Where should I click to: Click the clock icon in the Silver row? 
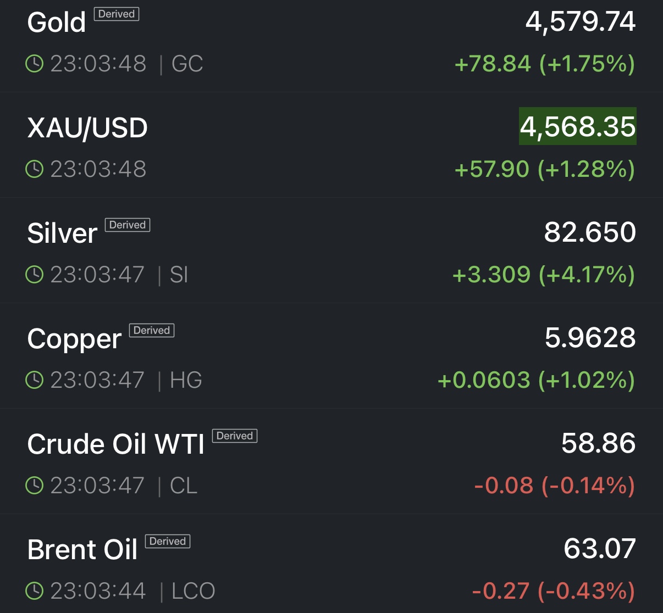coord(34,275)
